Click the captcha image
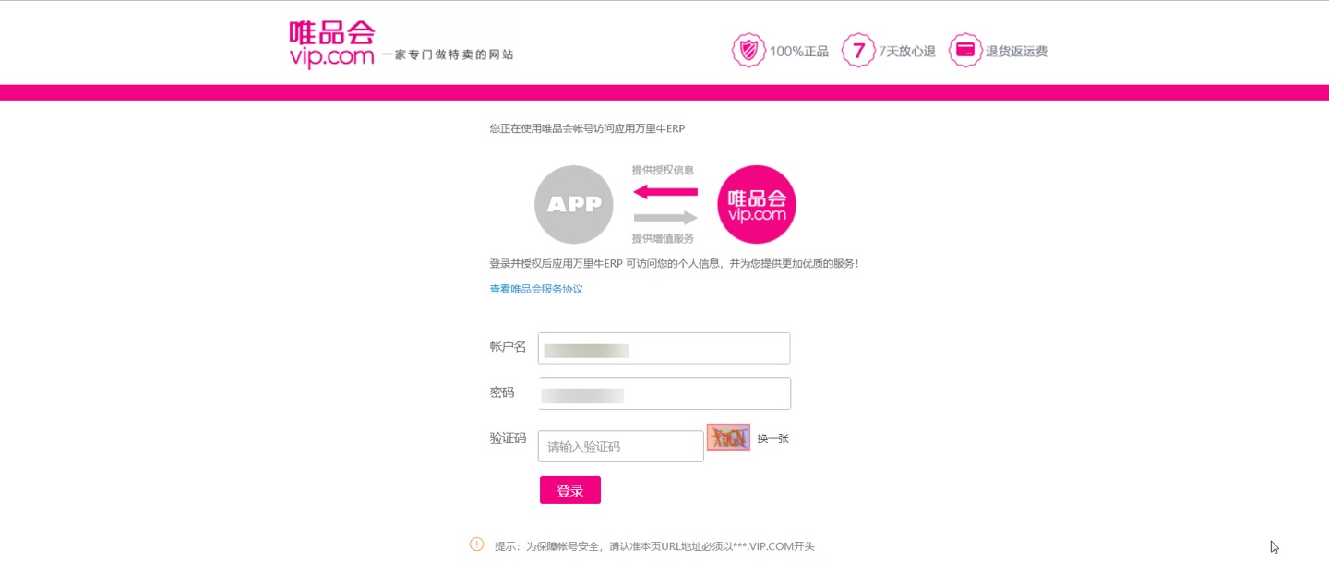The image size is (1329, 587). [x=728, y=437]
